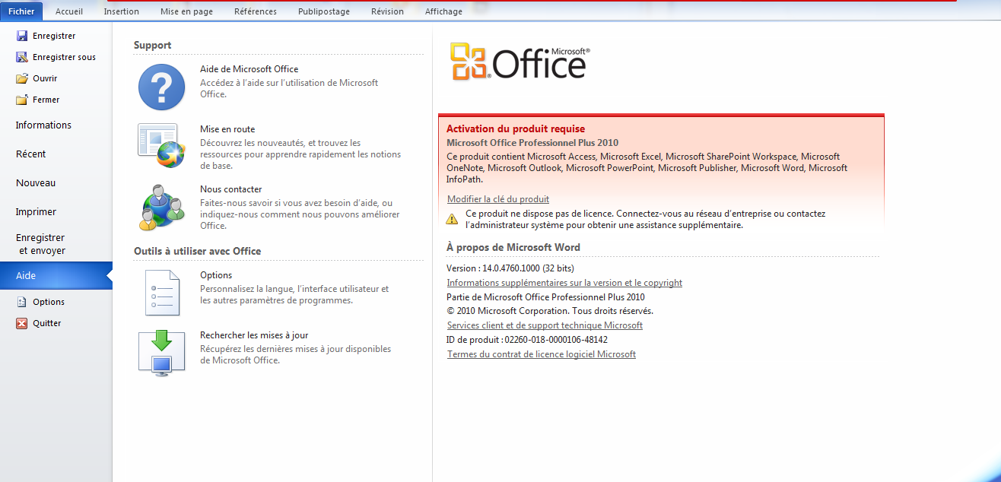Click the Activation du produit requise heading

516,129
